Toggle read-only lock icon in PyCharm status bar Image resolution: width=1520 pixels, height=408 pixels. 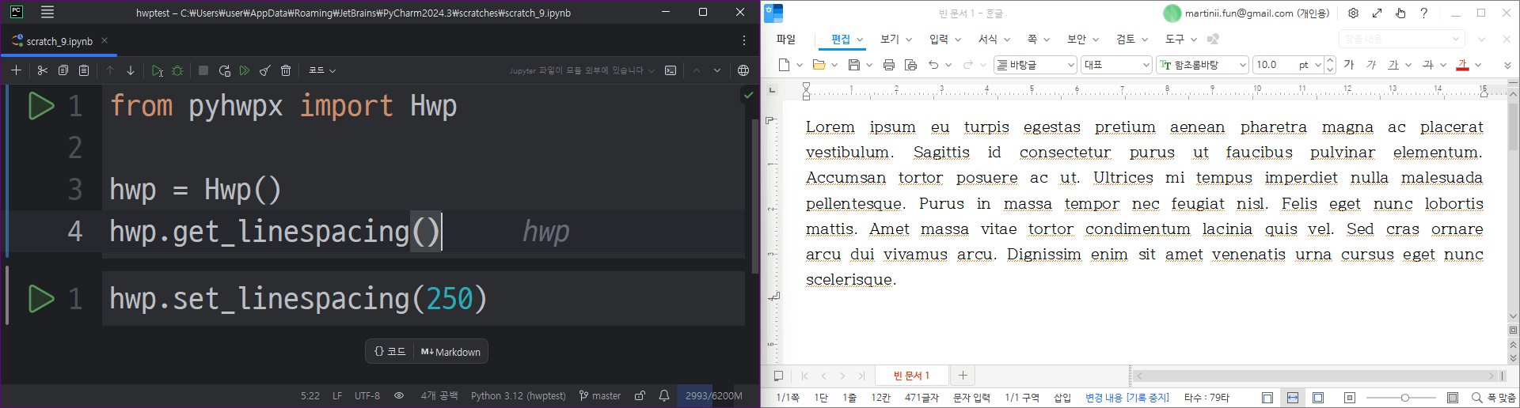(x=640, y=395)
